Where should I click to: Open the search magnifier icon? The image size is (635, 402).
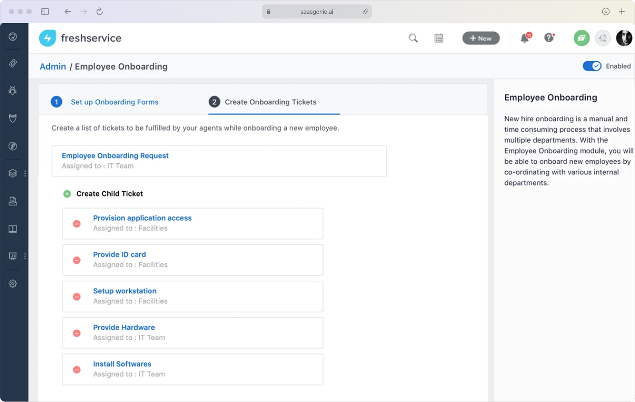coord(413,38)
